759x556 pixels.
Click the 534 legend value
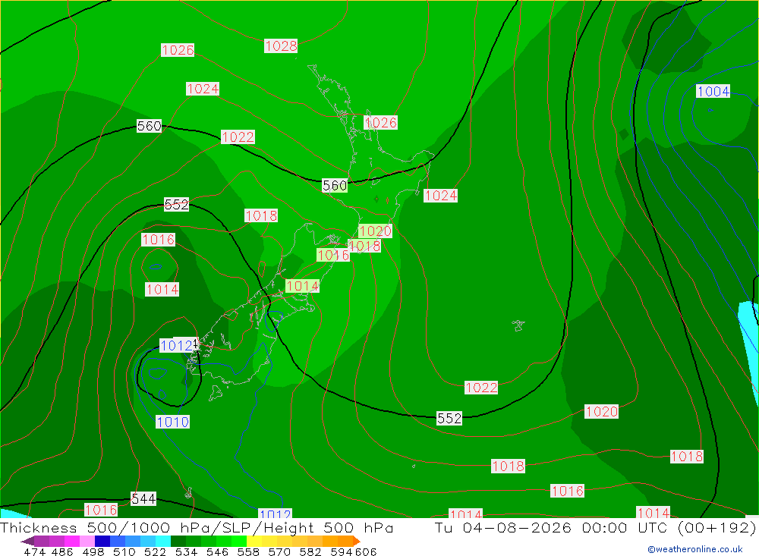(186, 551)
